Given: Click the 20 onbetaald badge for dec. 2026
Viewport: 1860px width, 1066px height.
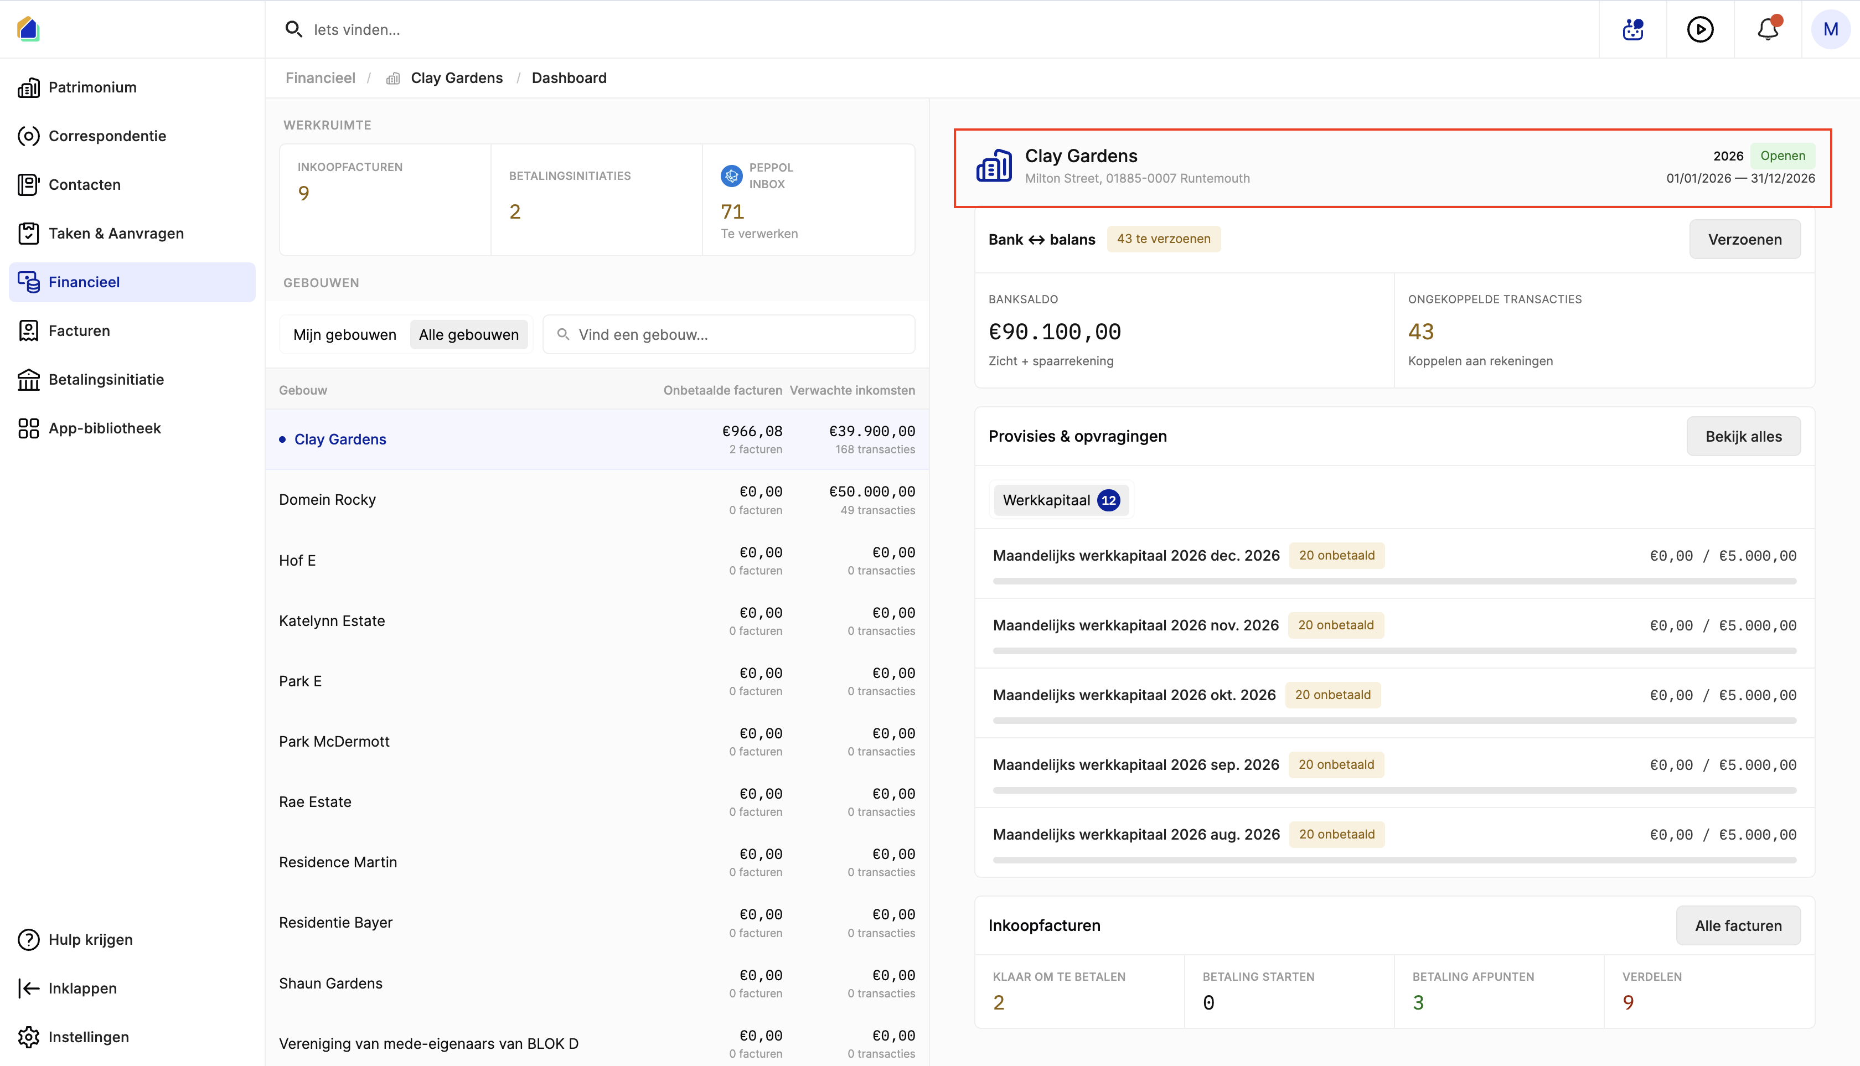Looking at the screenshot, I should [x=1336, y=556].
